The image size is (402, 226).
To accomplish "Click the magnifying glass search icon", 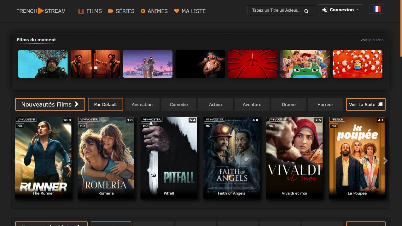I will [x=306, y=11].
